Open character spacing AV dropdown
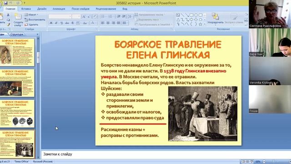This screenshot has height=164, width=291. click(78, 23)
